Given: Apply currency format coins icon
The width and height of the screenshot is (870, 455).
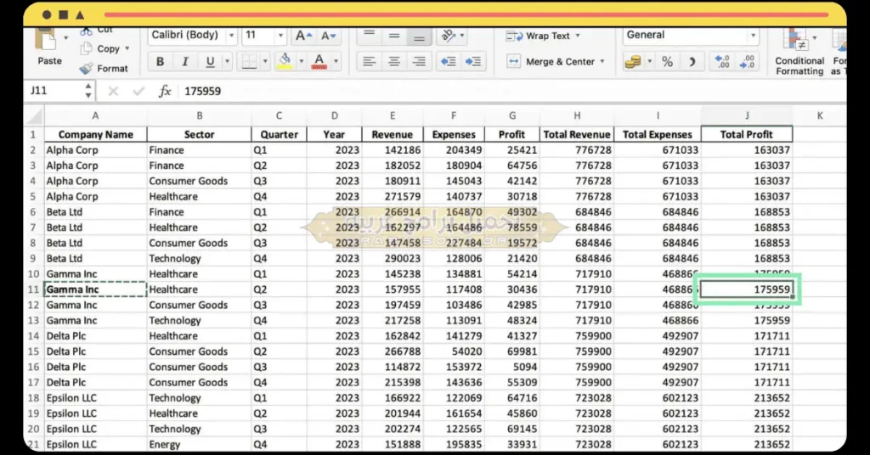Looking at the screenshot, I should pos(633,61).
